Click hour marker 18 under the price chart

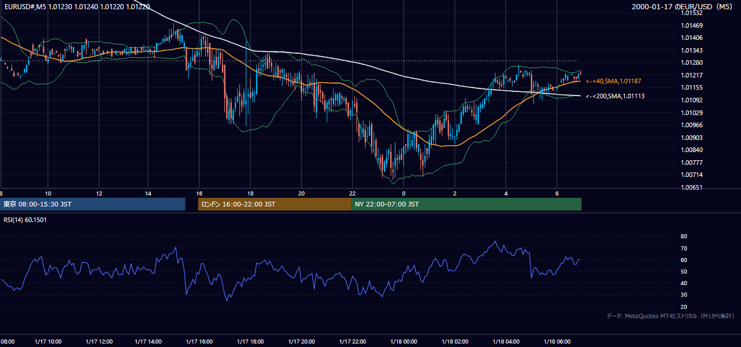click(x=250, y=193)
